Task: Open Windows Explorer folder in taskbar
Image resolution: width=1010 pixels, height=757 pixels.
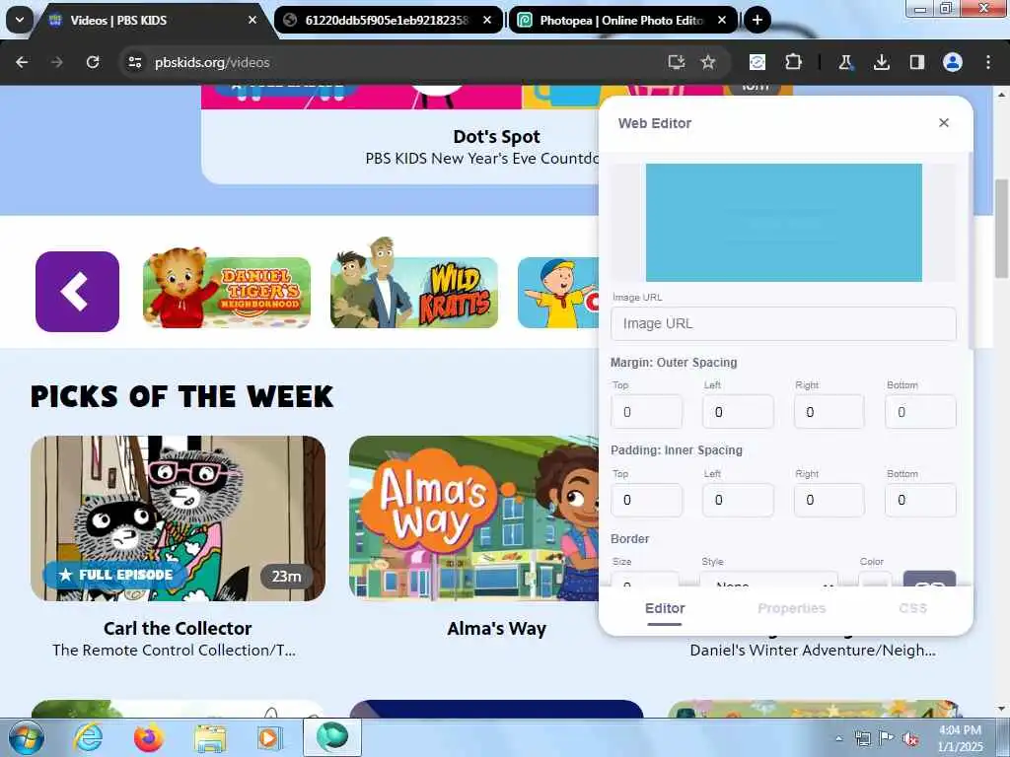Action: point(210,737)
